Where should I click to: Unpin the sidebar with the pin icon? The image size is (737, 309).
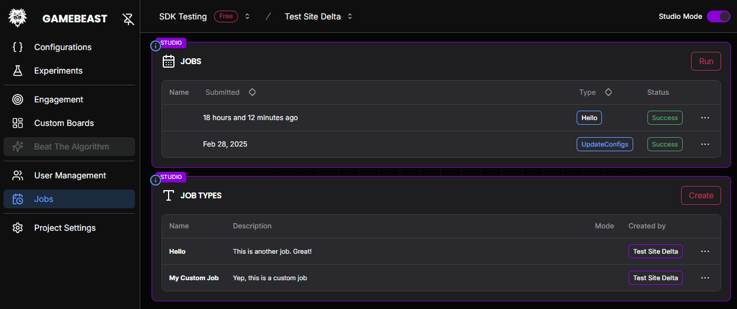click(128, 19)
